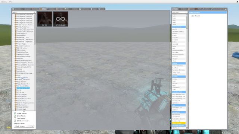Screen dimensions: 239x134
Task: Toggle the Join Player's Squad checkbox
Action: click(15, 121)
